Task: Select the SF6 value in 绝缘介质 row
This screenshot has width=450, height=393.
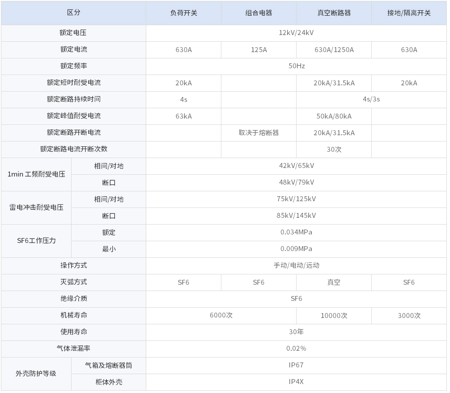Action: tap(296, 299)
